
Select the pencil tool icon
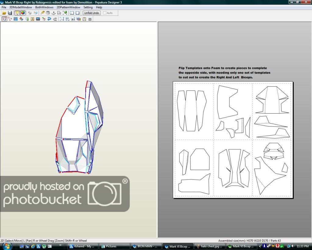42,13
